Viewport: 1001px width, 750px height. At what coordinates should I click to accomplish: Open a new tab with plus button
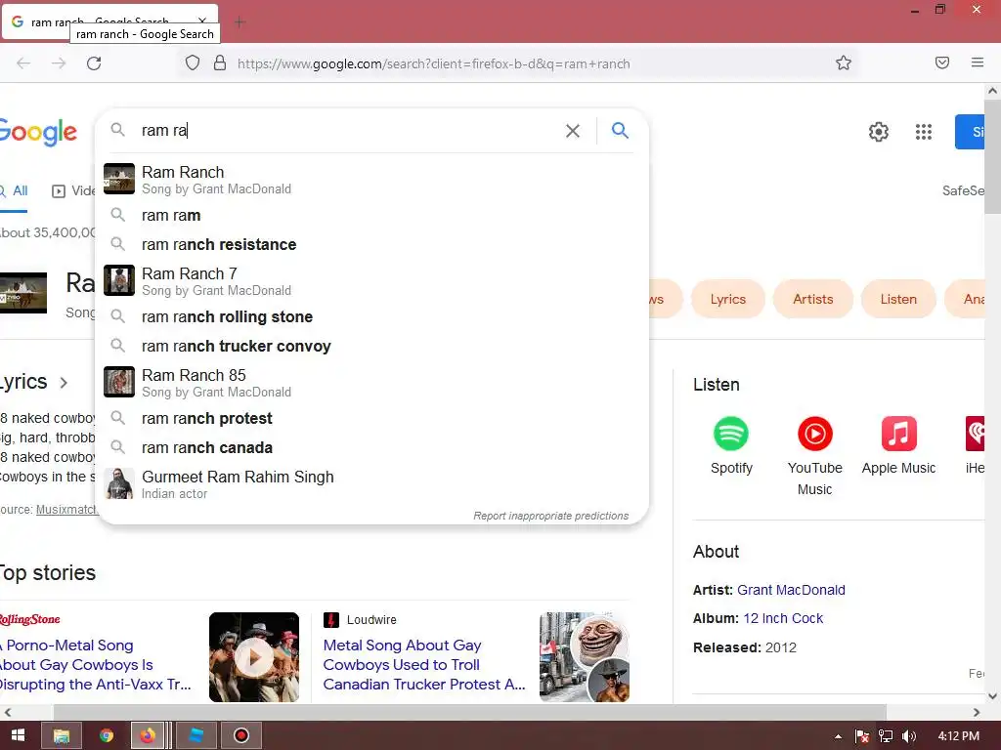pyautogui.click(x=240, y=22)
